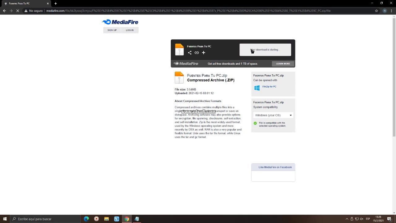Screen dimensions: 396x223
Task: Click the plus icon to add file
Action: coord(204,53)
